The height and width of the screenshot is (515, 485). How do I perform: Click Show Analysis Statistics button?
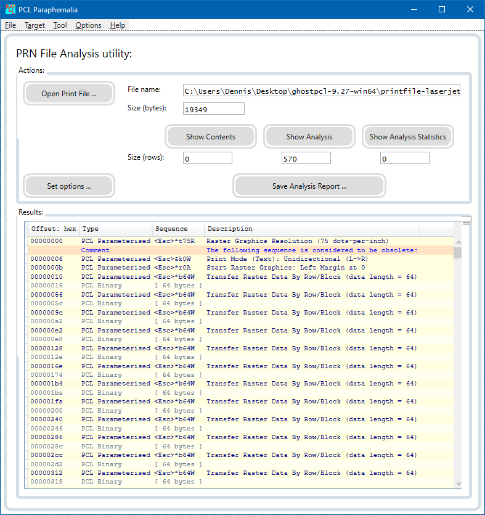[408, 137]
